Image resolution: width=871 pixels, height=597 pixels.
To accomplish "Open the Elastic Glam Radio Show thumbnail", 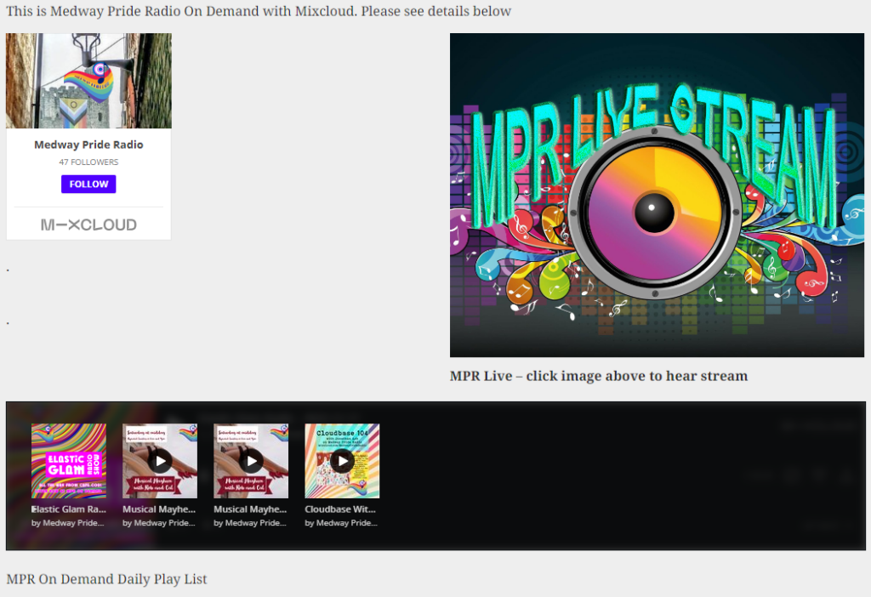I will click(x=69, y=461).
